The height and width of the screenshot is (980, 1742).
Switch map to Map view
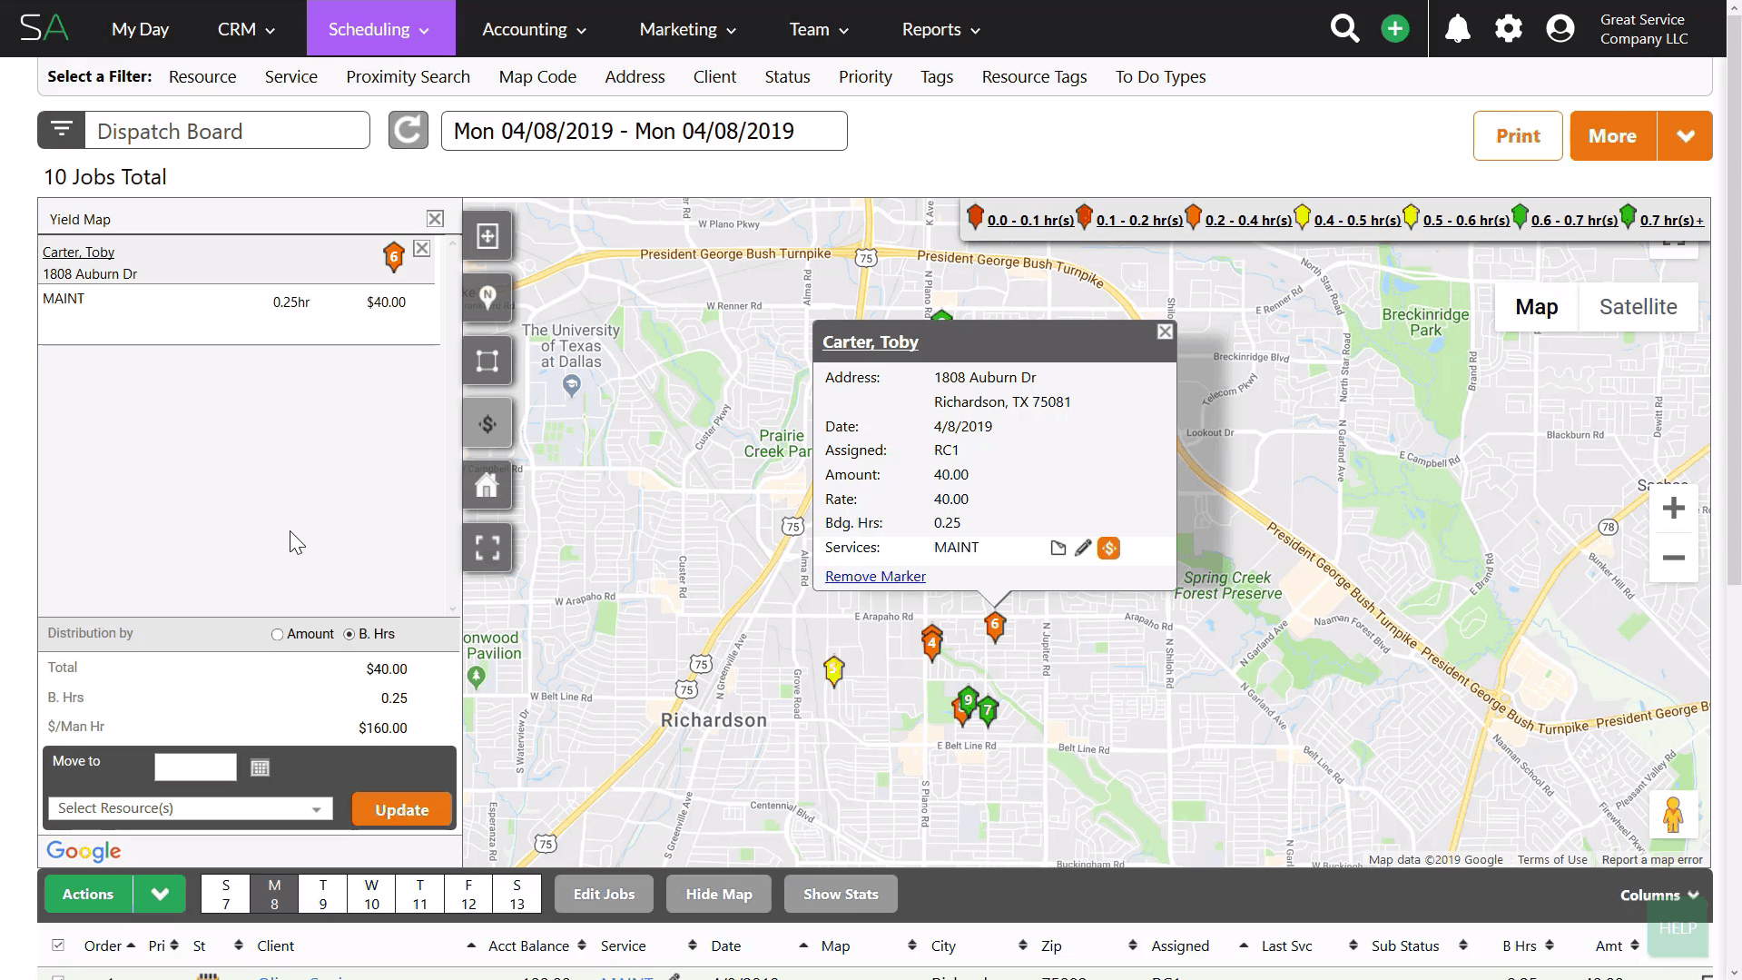click(1536, 307)
